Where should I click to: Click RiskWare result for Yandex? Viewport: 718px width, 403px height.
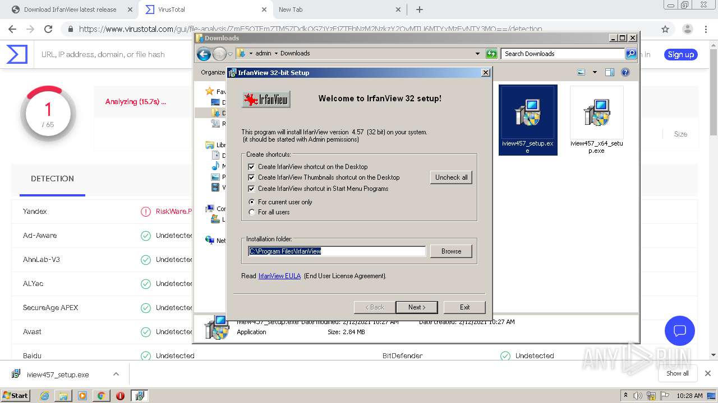(174, 212)
